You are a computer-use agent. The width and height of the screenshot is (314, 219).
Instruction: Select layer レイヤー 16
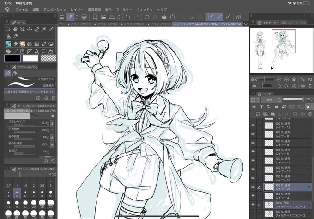point(288,178)
